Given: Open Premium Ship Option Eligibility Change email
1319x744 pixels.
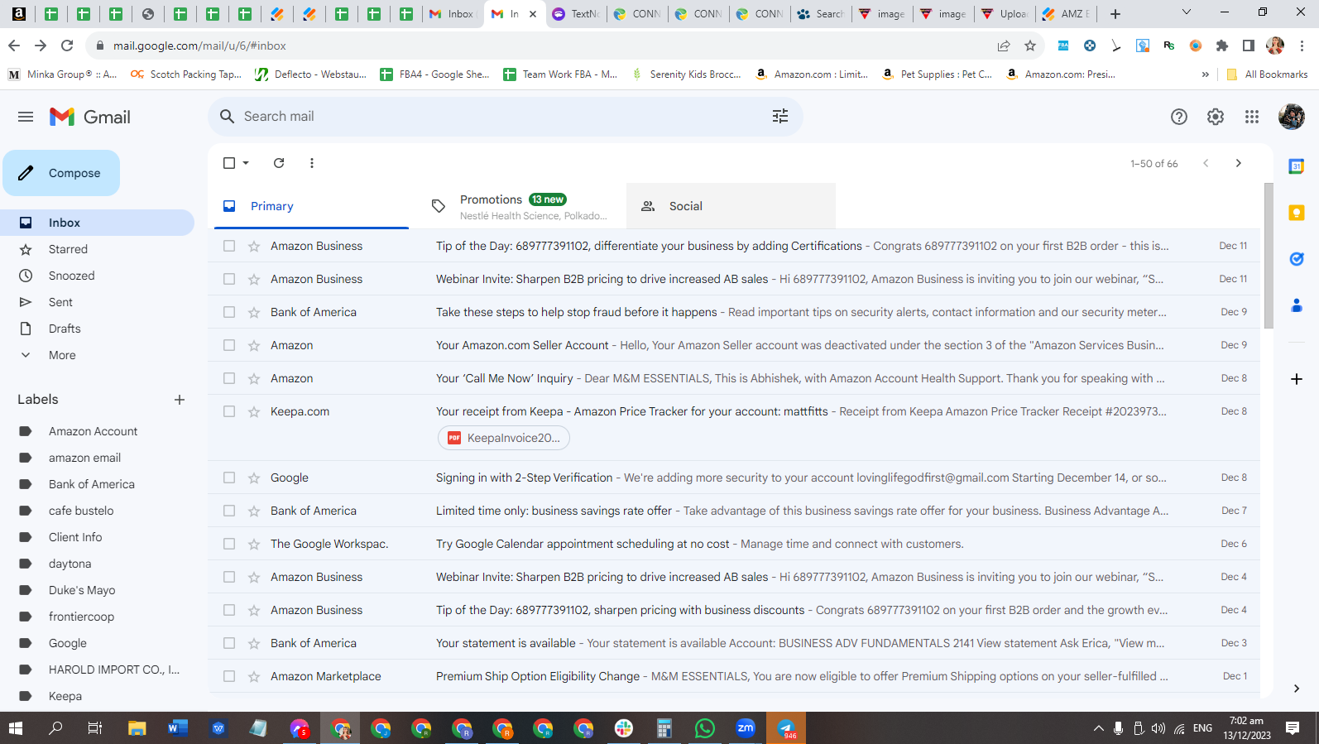Looking at the screenshot, I should [x=734, y=676].
